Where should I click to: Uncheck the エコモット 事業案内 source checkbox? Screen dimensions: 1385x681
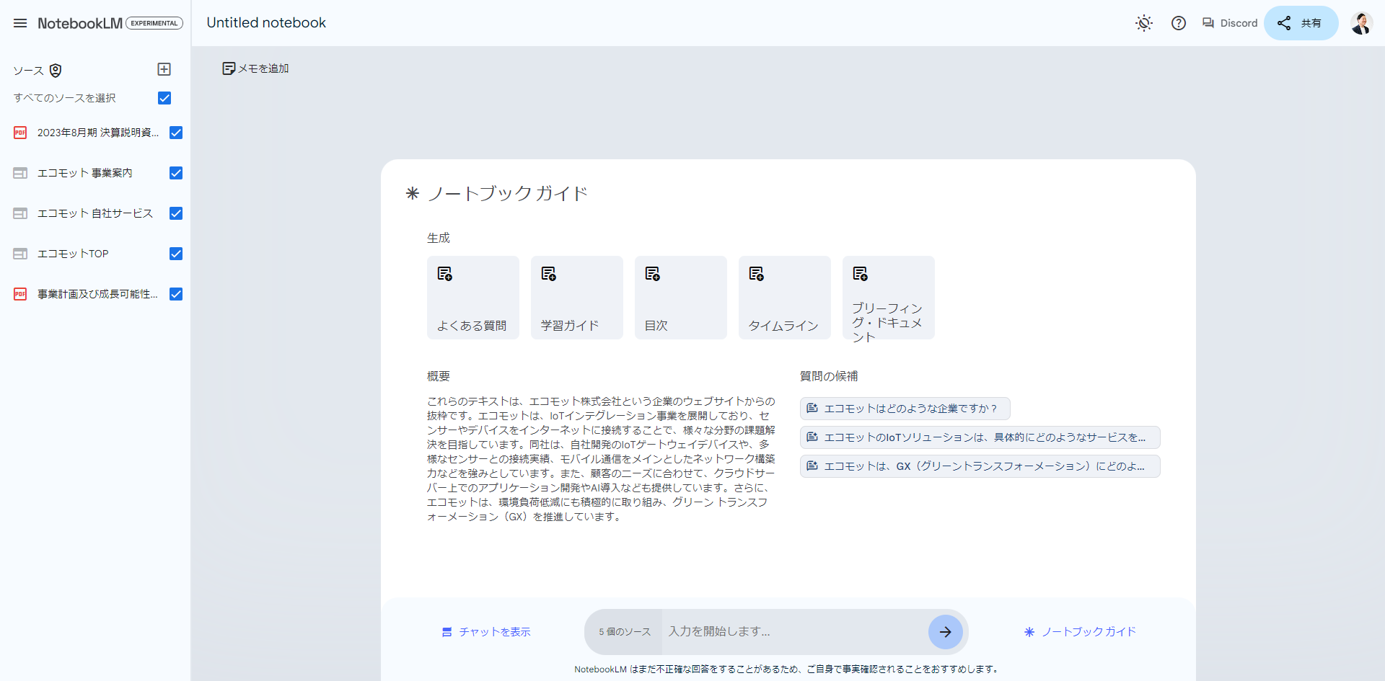click(176, 173)
